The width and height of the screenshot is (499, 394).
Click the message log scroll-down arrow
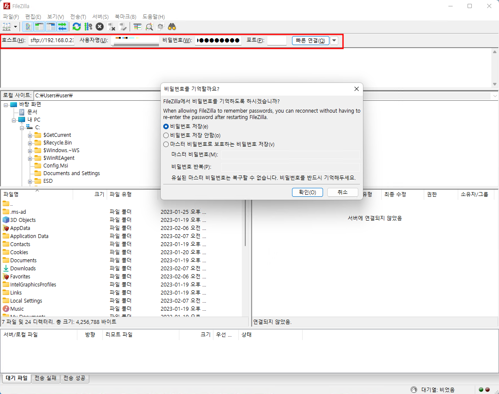pos(495,84)
